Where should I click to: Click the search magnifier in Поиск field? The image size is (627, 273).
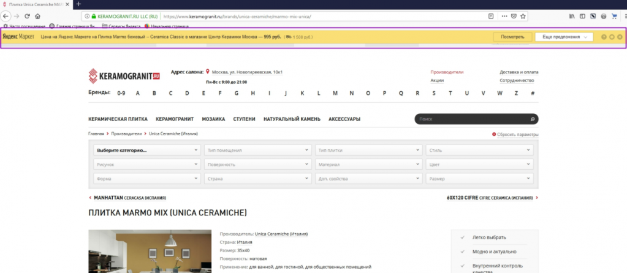532,119
